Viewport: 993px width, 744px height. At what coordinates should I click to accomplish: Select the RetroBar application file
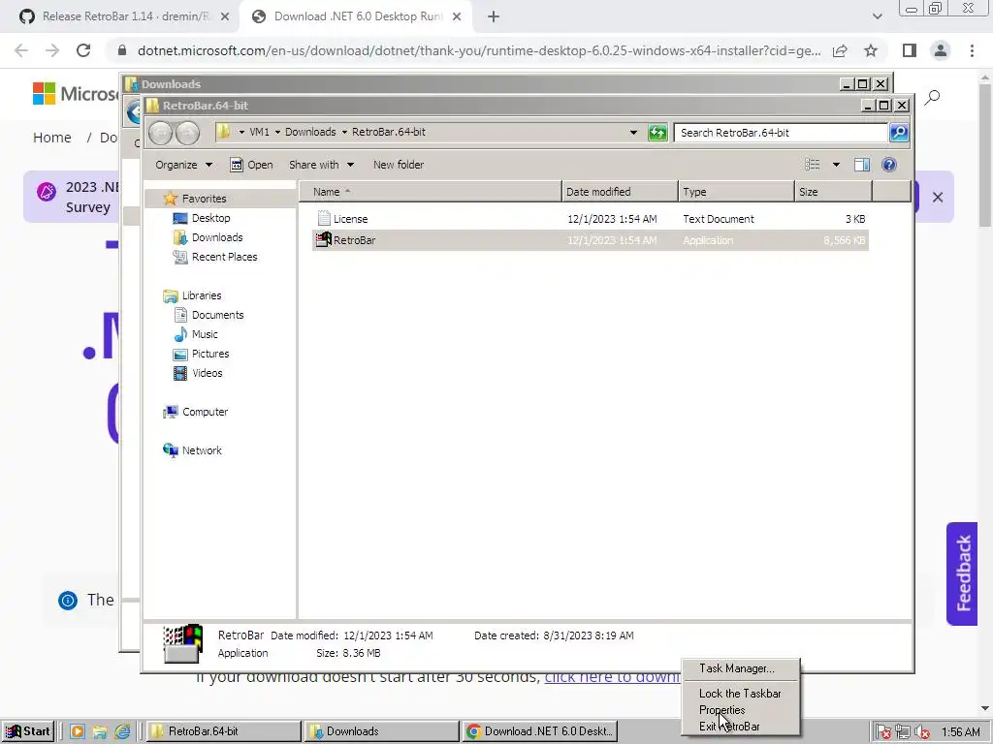tap(591, 240)
